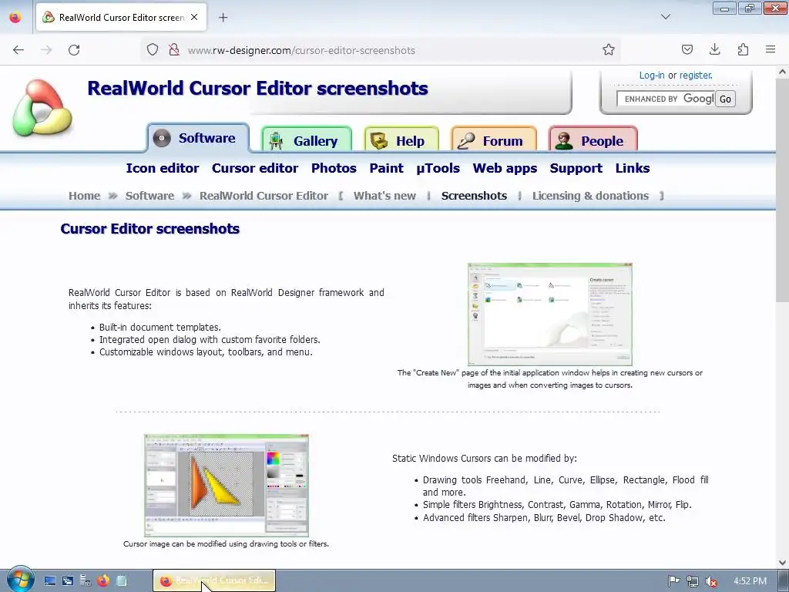Image resolution: width=789 pixels, height=592 pixels.
Task: Open the Windows Start button
Action: pos(20,580)
